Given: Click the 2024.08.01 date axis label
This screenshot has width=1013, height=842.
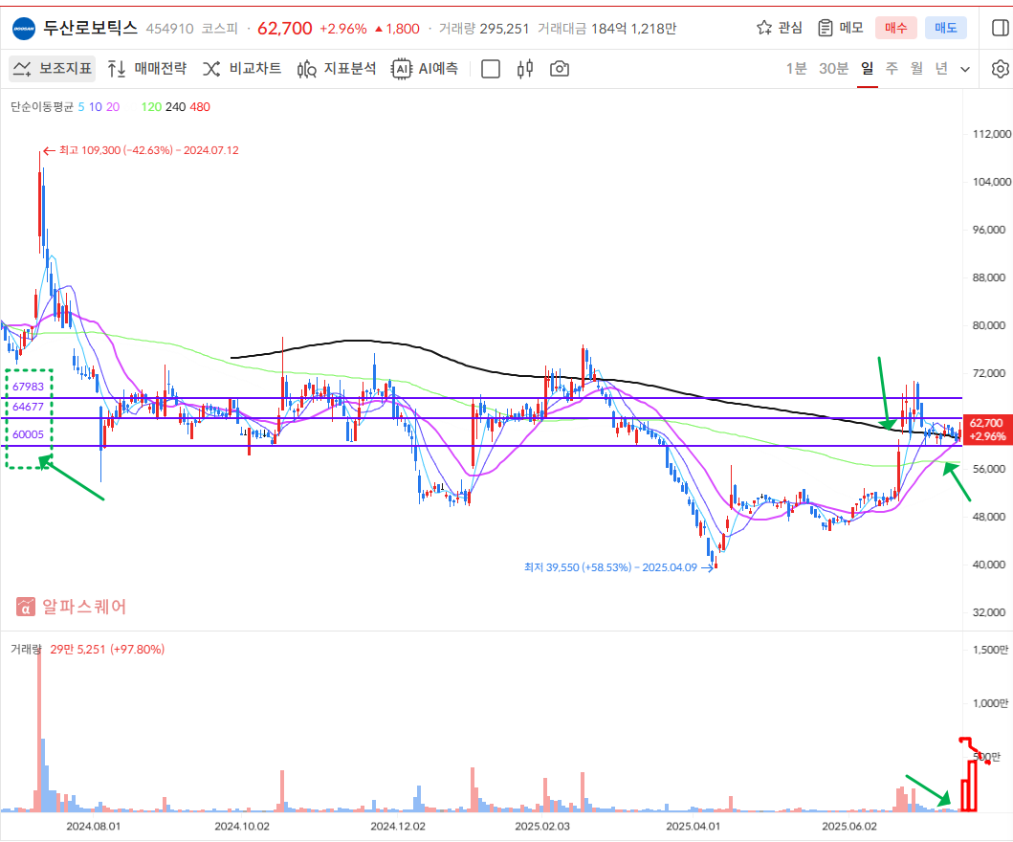Looking at the screenshot, I should coord(93,826).
